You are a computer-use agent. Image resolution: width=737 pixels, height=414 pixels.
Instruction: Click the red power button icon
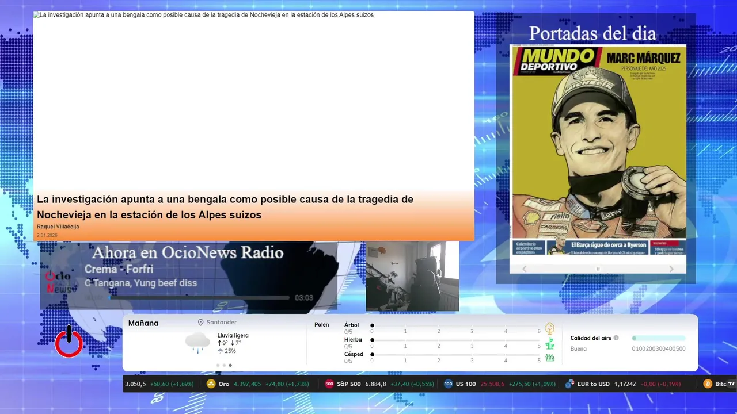pyautogui.click(x=69, y=342)
